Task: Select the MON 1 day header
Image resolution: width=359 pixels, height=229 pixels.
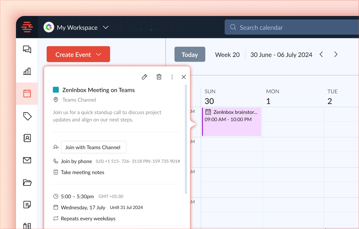Action: tap(272, 97)
